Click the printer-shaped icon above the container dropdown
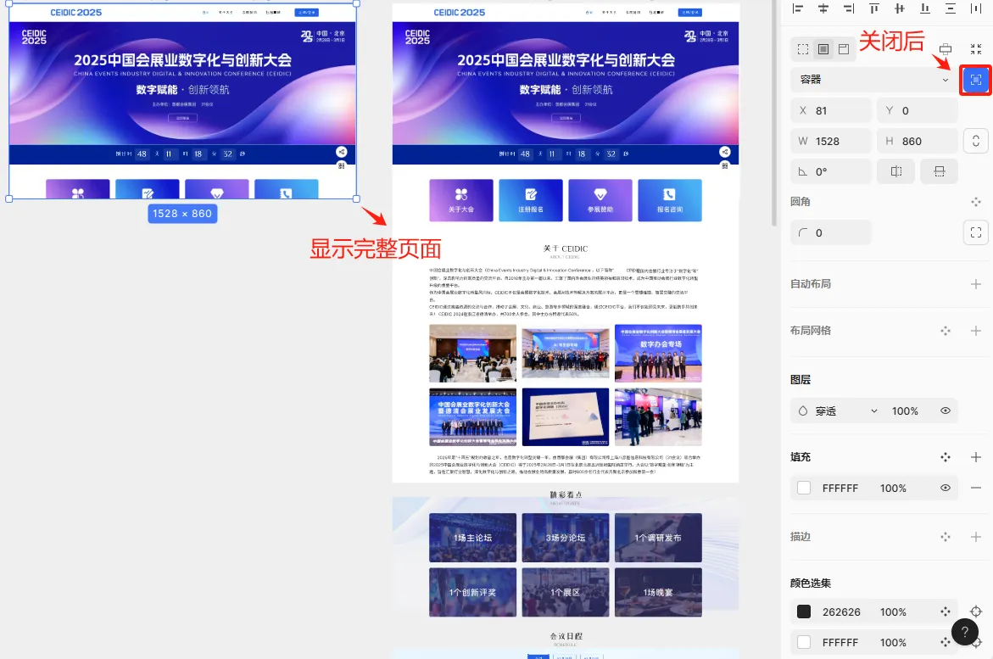 [946, 49]
